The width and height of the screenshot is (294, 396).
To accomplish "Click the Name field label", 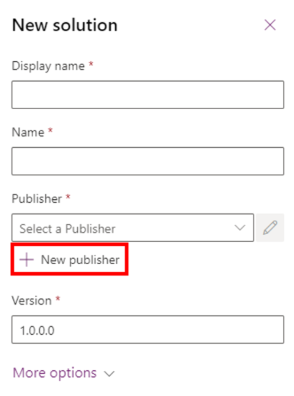I will point(28,132).
